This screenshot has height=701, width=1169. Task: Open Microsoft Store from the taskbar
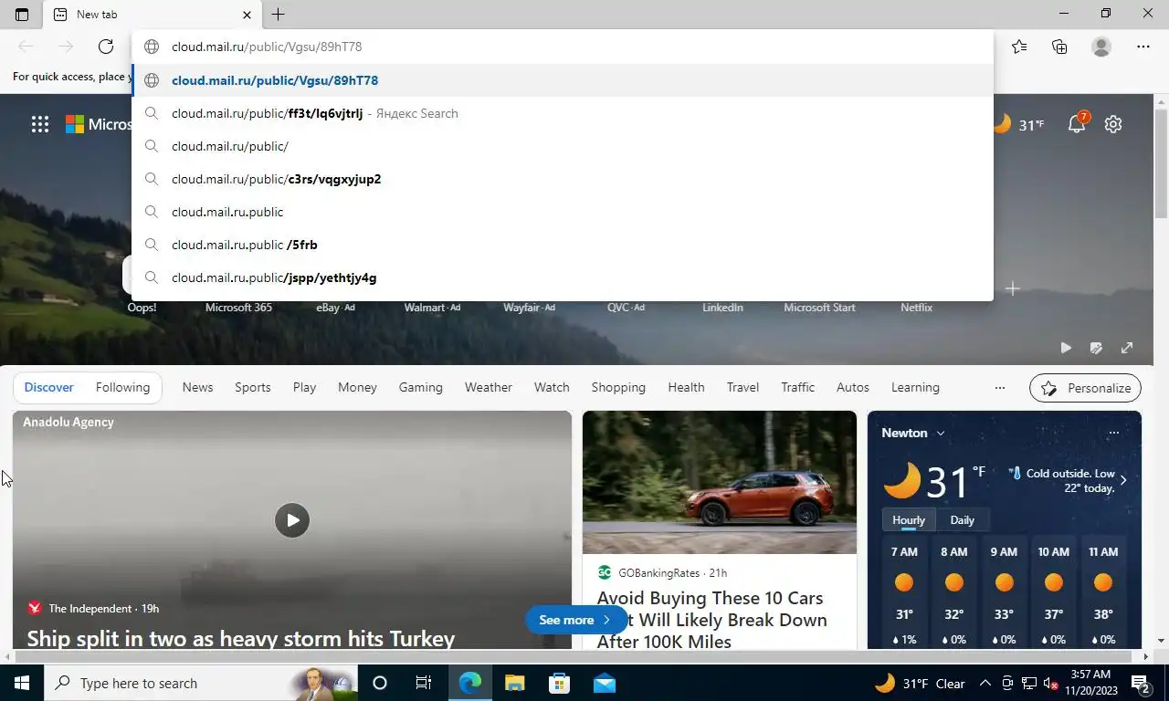pyautogui.click(x=559, y=683)
